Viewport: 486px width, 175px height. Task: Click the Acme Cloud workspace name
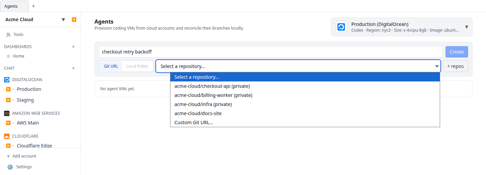[x=19, y=20]
